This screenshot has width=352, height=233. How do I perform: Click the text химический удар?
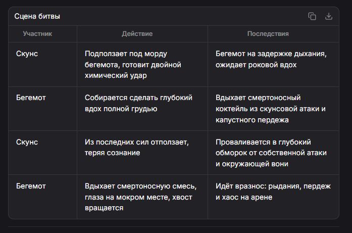[116, 75]
